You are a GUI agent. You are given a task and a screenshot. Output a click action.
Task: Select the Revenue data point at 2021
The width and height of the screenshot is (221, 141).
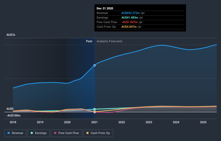click(x=94, y=65)
